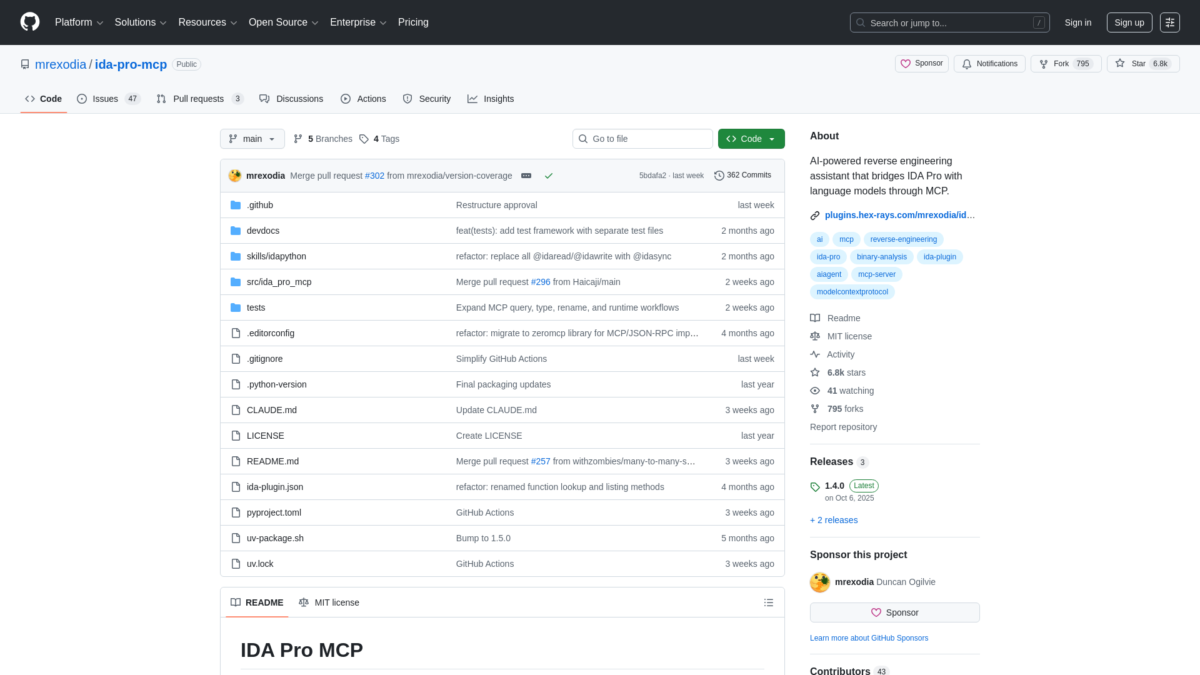The image size is (1200, 675).
Task: Click the Readme book icon in About
Action: (815, 318)
